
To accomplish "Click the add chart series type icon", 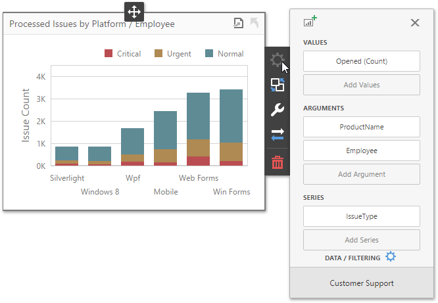I will [x=310, y=22].
